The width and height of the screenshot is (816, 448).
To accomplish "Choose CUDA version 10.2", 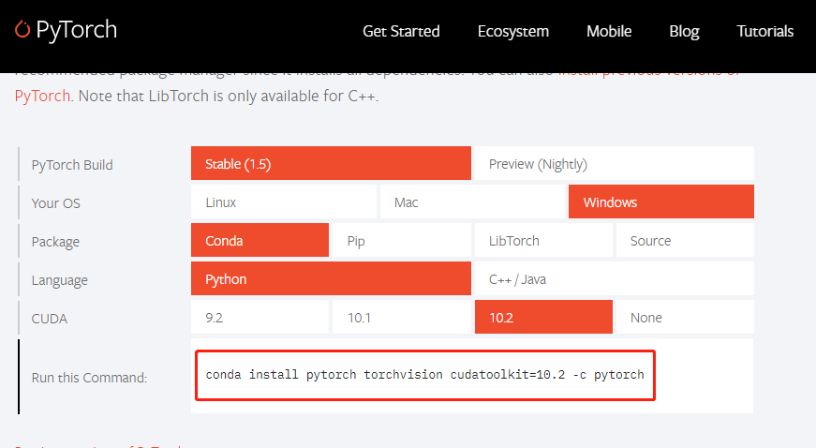I will click(x=543, y=318).
